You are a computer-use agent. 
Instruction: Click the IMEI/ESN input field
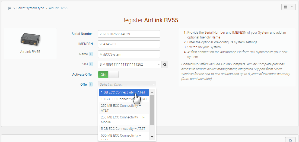[x=129, y=44]
